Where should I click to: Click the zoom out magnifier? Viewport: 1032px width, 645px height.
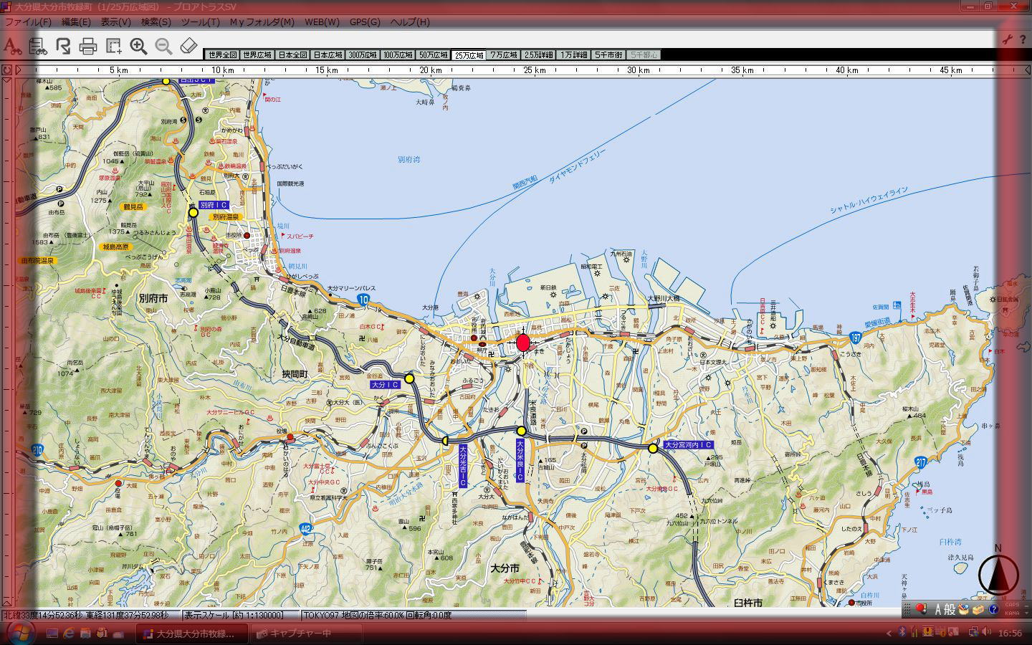click(x=163, y=47)
